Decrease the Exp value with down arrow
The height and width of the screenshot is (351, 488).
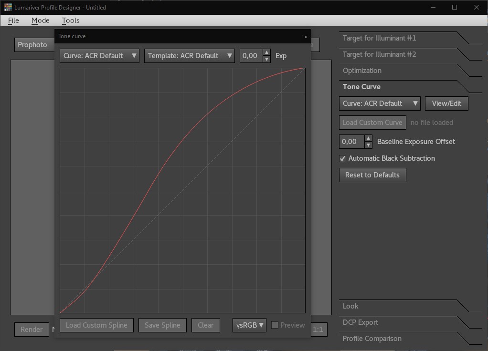[x=266, y=59]
